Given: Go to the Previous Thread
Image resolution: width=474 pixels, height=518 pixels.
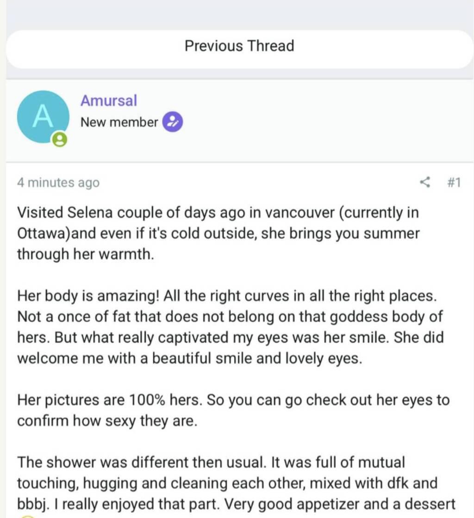Looking at the screenshot, I should tap(239, 46).
